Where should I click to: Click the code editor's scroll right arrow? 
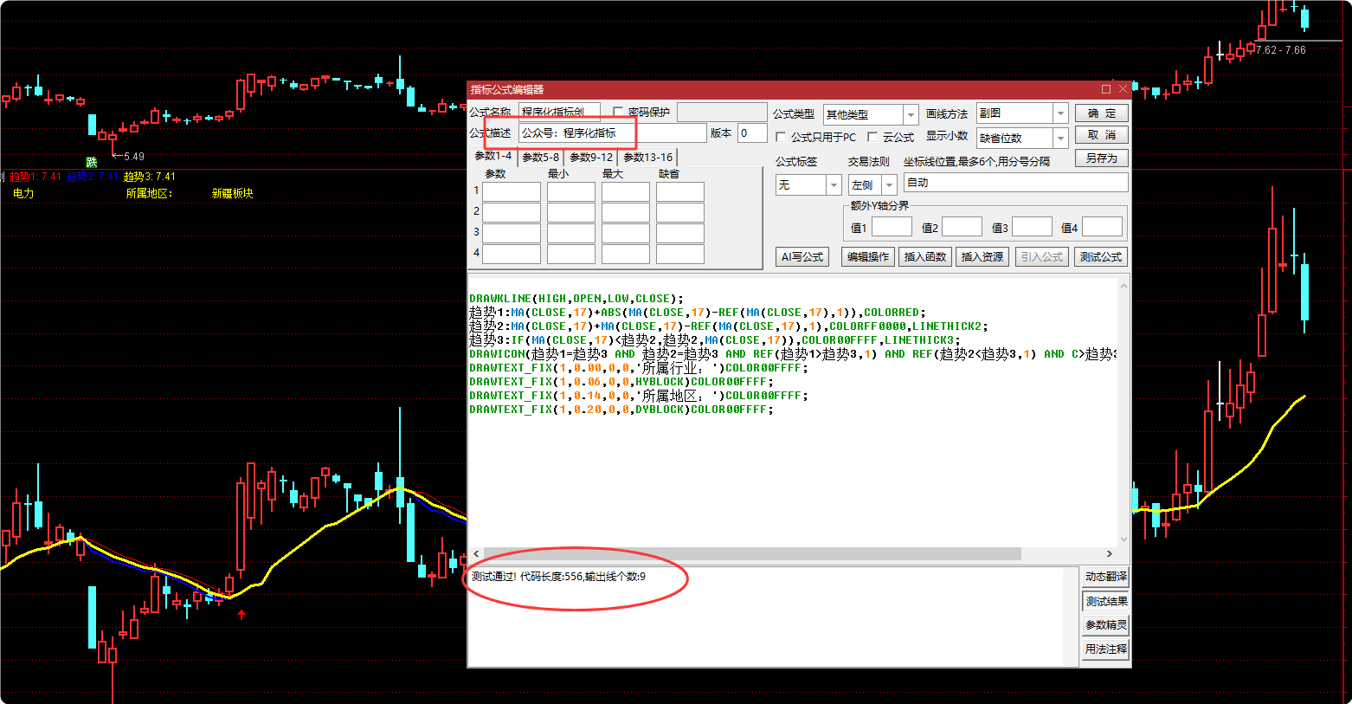1109,553
